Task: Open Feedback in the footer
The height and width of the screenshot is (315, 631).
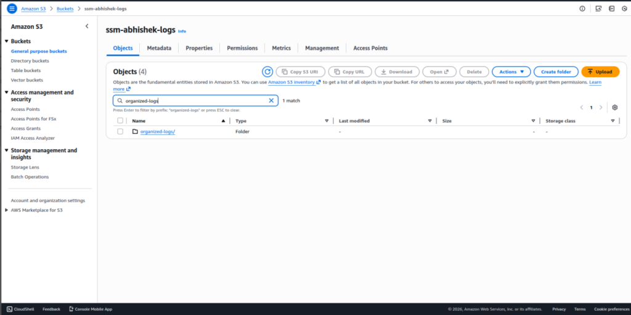Action: click(52, 309)
